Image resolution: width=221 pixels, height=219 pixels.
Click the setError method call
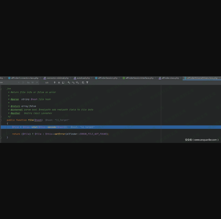(60, 134)
